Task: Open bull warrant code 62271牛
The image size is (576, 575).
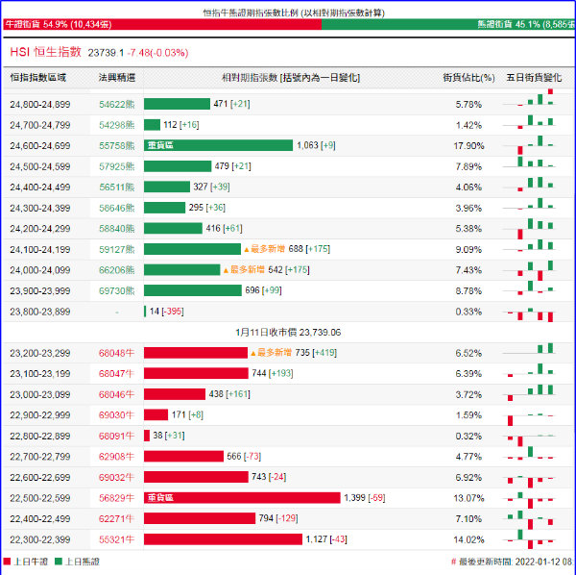Action: click(x=117, y=518)
